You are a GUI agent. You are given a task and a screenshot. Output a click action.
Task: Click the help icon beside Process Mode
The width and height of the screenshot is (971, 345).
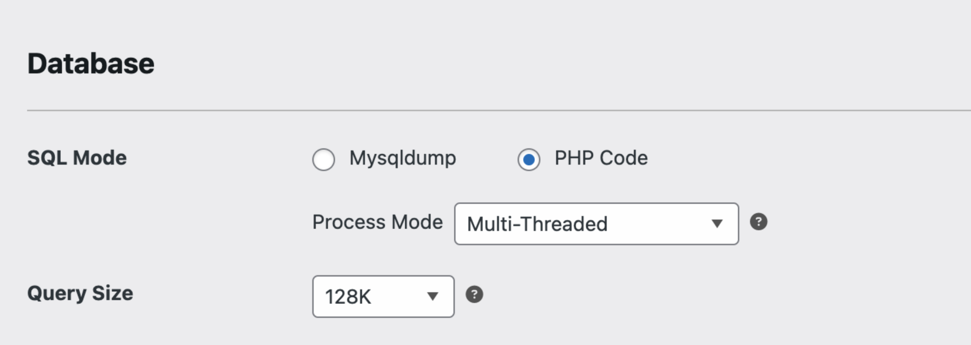[x=758, y=222]
